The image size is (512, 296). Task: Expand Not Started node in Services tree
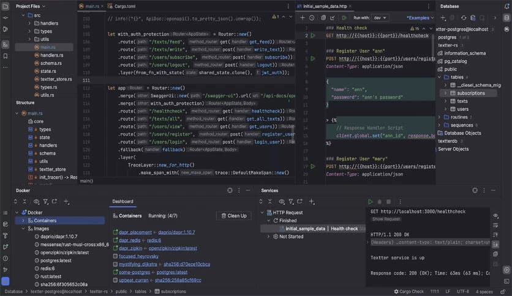268,237
